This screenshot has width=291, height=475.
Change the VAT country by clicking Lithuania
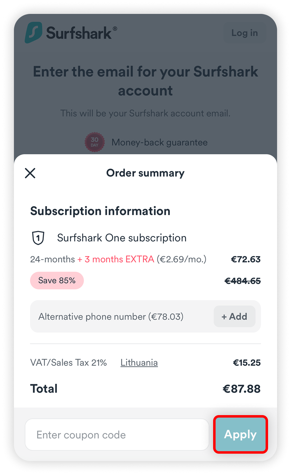[139, 362]
